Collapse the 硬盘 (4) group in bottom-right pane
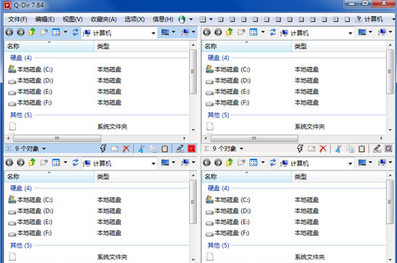The height and width of the screenshot is (263, 397). [218, 188]
